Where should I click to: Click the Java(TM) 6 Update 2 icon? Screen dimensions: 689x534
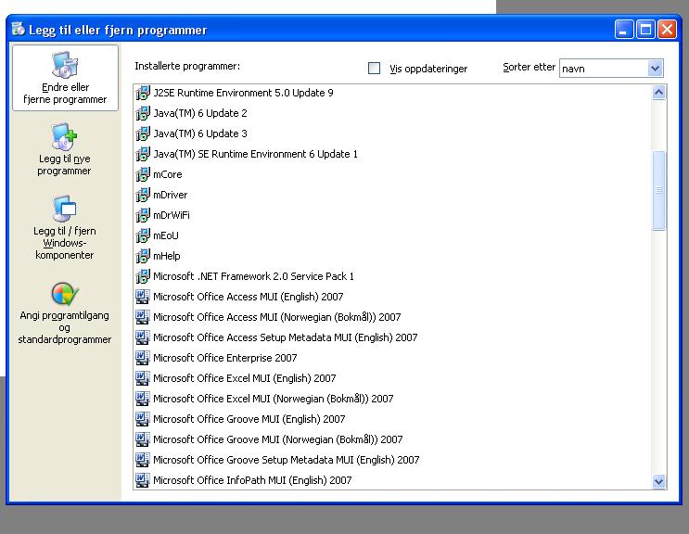pos(143,113)
